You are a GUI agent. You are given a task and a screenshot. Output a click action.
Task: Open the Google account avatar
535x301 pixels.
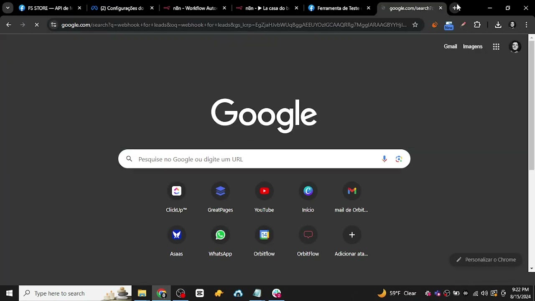[515, 47]
